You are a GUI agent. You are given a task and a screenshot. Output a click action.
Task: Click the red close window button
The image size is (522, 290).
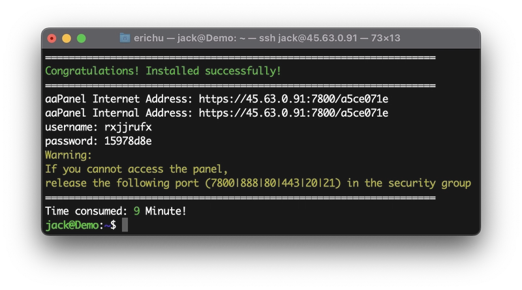pos(52,38)
